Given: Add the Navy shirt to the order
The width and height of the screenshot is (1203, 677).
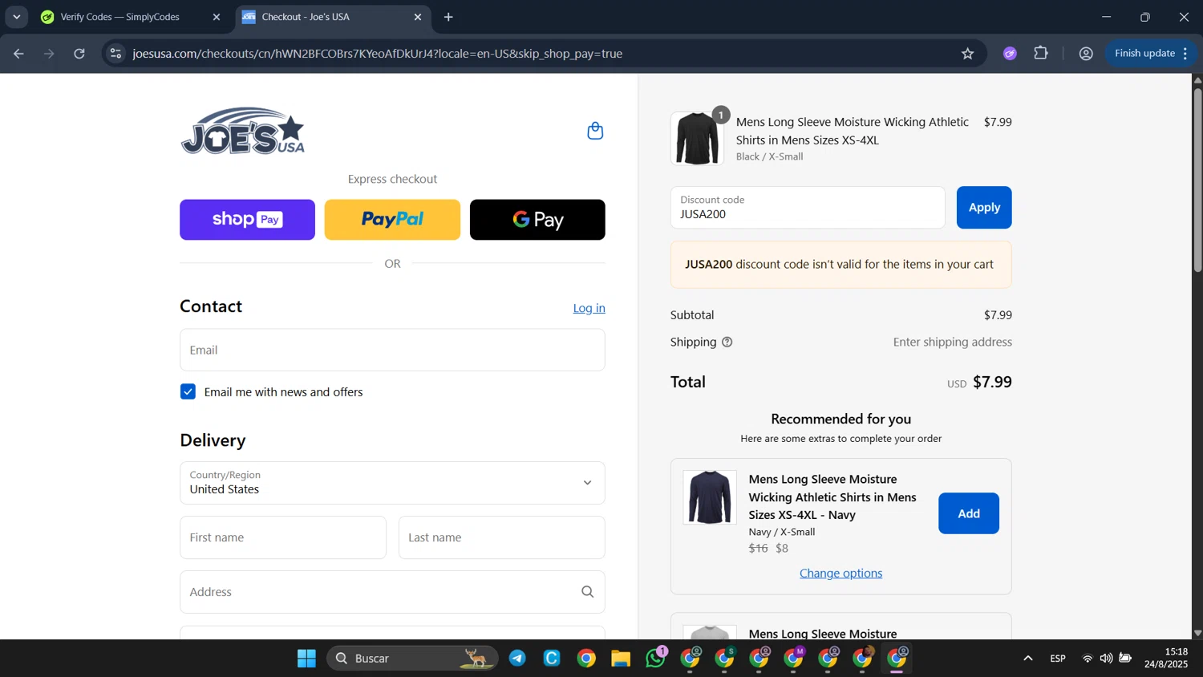Looking at the screenshot, I should tap(969, 513).
